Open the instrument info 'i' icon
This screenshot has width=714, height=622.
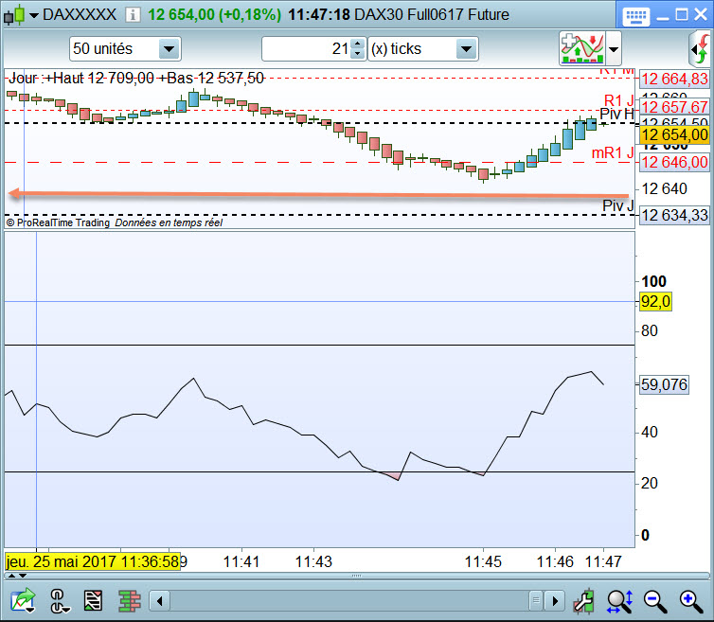[x=133, y=15]
